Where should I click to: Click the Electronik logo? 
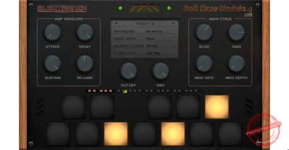coord(62,9)
